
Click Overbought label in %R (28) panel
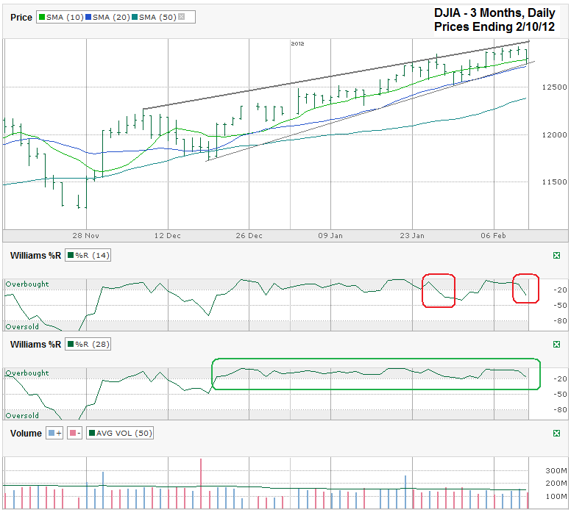27,373
